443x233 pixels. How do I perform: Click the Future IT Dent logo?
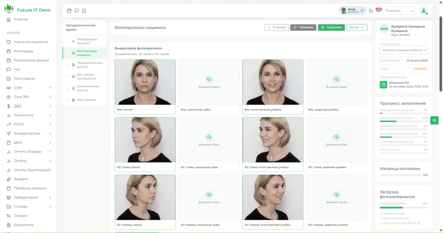tap(27, 9)
